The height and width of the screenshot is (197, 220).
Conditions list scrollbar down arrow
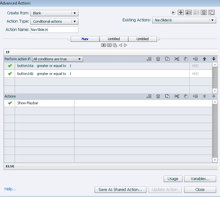pyautogui.click(x=215, y=91)
